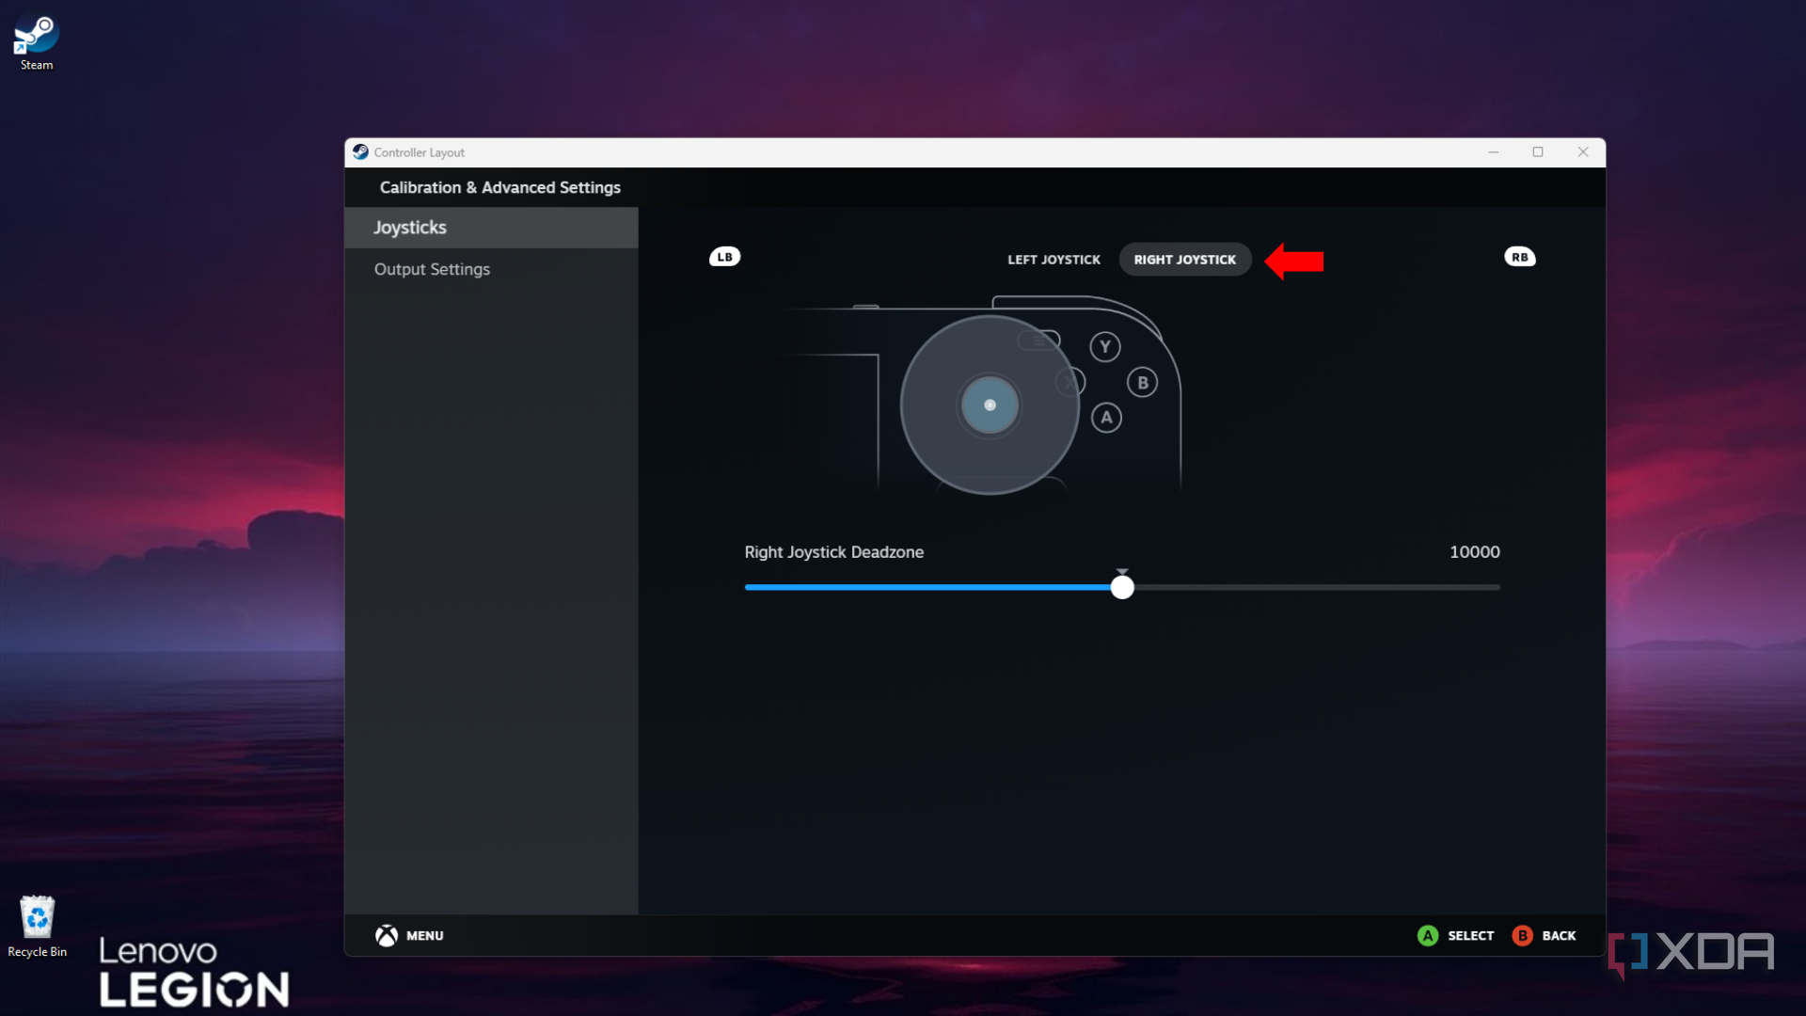
Task: Open Menu via the Xbox guide icon
Action: point(388,935)
